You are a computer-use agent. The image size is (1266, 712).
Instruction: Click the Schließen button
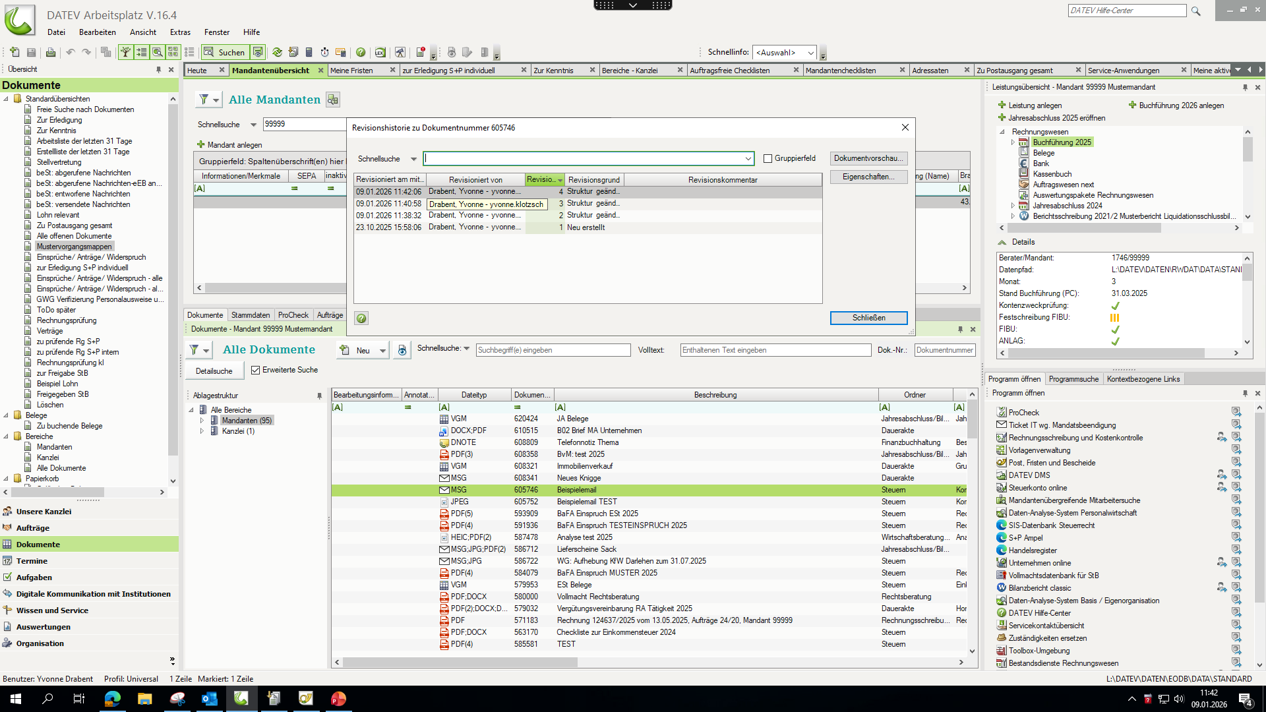[868, 318]
